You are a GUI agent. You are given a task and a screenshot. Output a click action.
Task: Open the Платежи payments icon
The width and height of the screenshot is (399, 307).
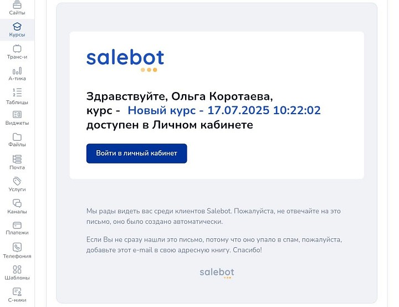(17, 226)
